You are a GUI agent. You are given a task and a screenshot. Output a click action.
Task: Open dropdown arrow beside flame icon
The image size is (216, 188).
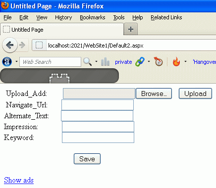coord(185,62)
